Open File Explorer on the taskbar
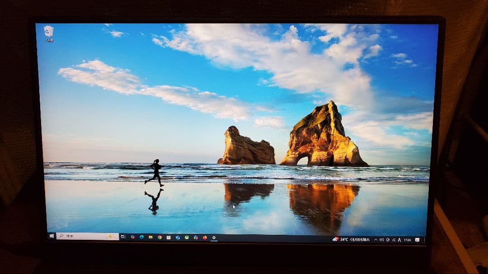 [150, 237]
